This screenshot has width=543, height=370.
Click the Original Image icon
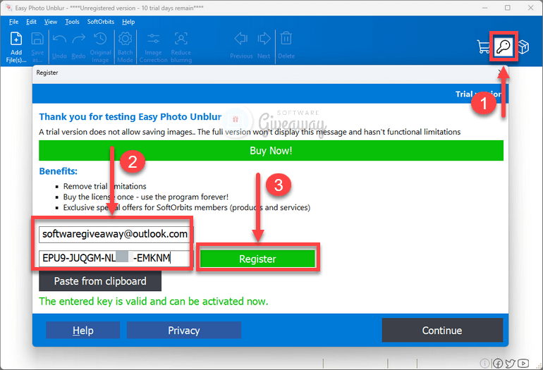[x=100, y=39]
